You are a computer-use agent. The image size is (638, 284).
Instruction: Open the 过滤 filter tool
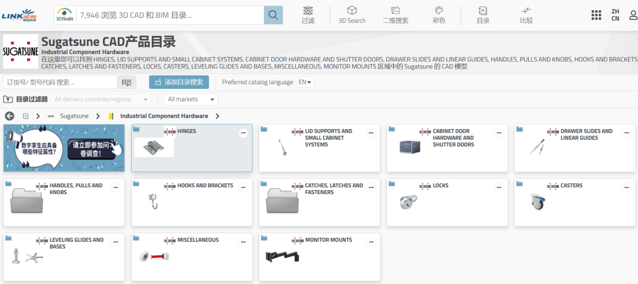[x=308, y=15]
